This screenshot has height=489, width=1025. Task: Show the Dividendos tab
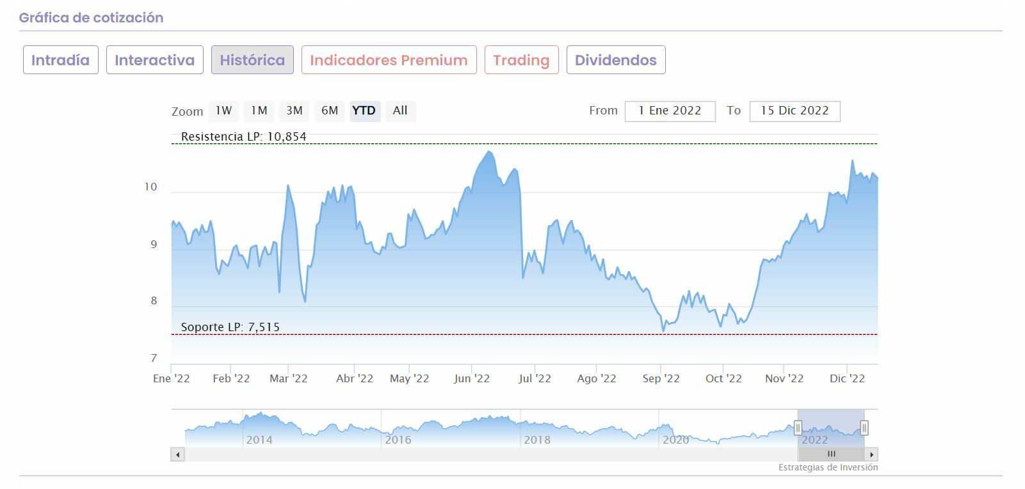(615, 60)
